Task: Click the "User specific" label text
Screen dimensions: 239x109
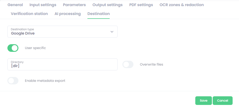Action: click(x=35, y=48)
